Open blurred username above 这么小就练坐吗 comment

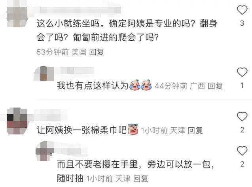80,10
